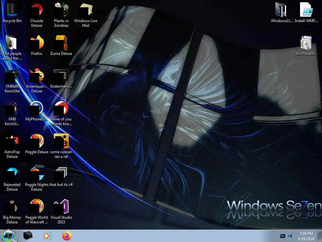Click the monitor tray icon
Image resolution: width=322 pixels, height=242 pixels.
283,236
